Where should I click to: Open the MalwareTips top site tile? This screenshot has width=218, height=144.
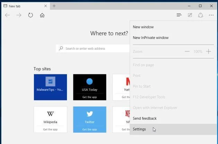pyautogui.click(x=50, y=87)
